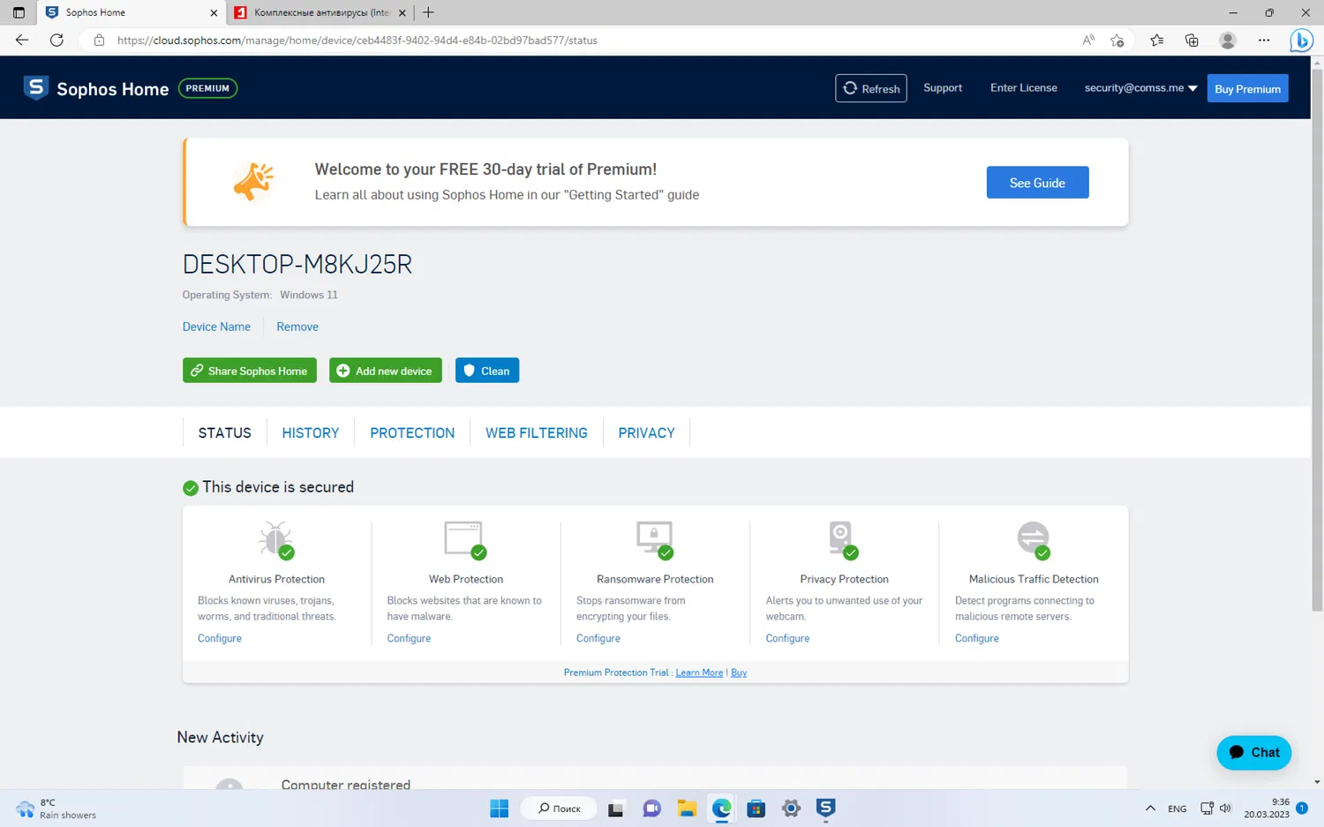The height and width of the screenshot is (827, 1324).
Task: Open the browser profile avatar
Action: (x=1228, y=40)
